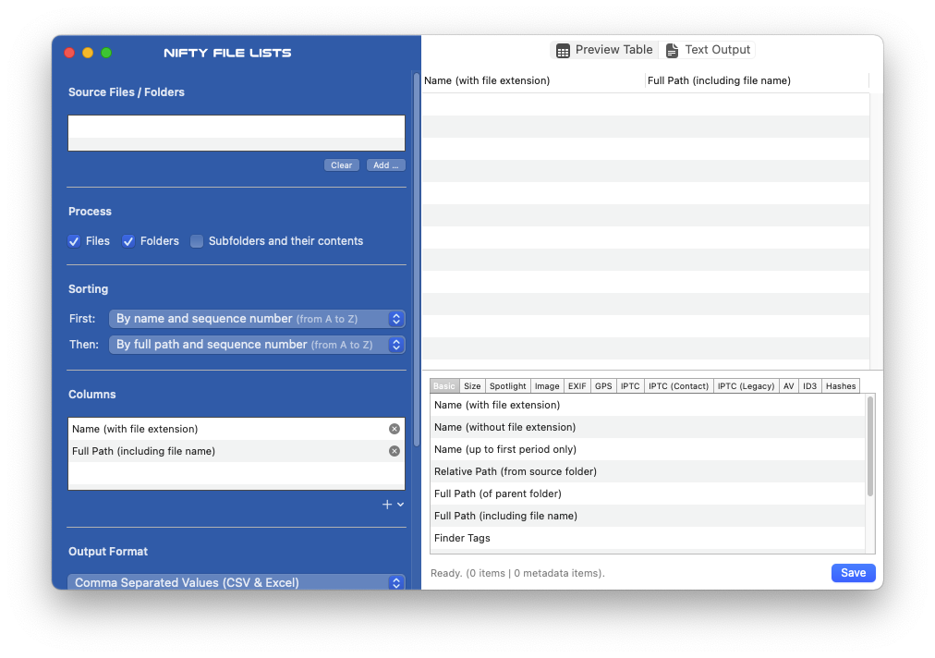Enable Subfolders and their contents
The width and height of the screenshot is (935, 658).
coord(197,241)
